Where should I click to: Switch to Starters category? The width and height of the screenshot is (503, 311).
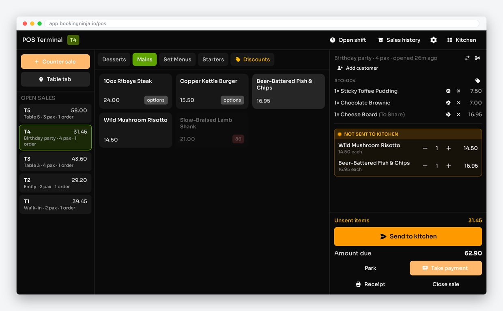click(x=213, y=60)
